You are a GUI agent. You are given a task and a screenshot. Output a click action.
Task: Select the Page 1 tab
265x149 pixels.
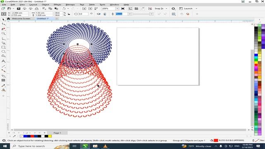click(x=57, y=133)
